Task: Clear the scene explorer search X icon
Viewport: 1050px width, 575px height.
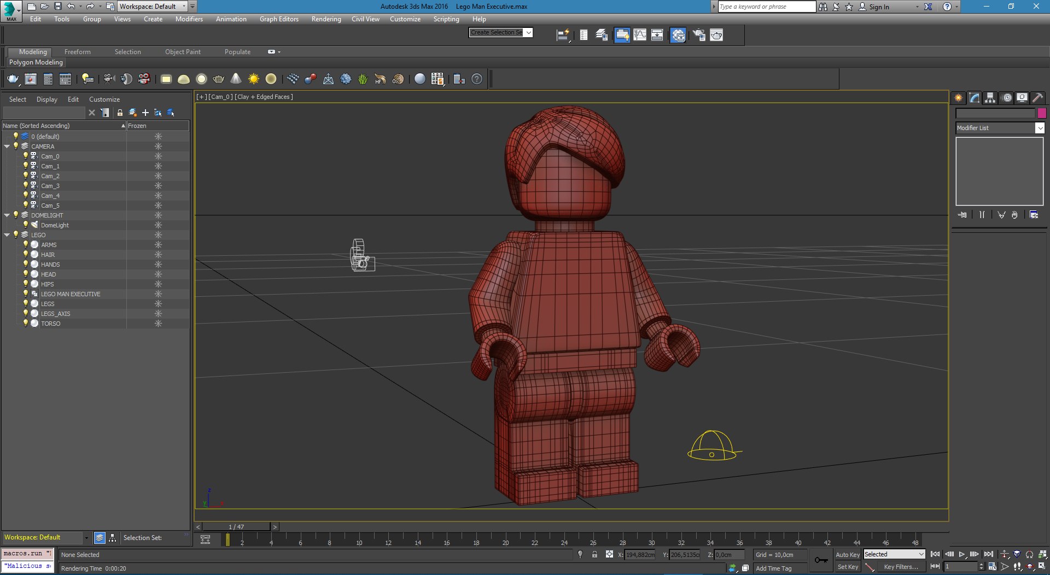Action: tap(92, 113)
